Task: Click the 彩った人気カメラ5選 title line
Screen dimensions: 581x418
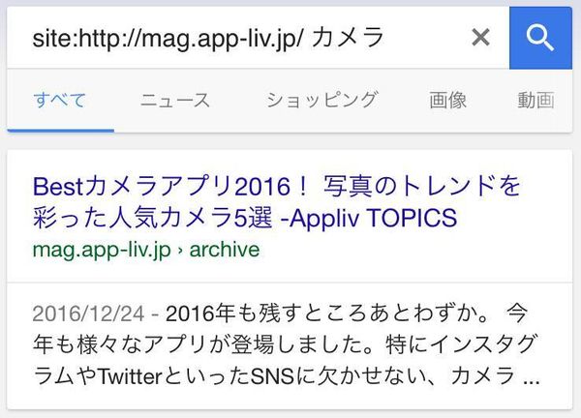Action: pos(152,218)
